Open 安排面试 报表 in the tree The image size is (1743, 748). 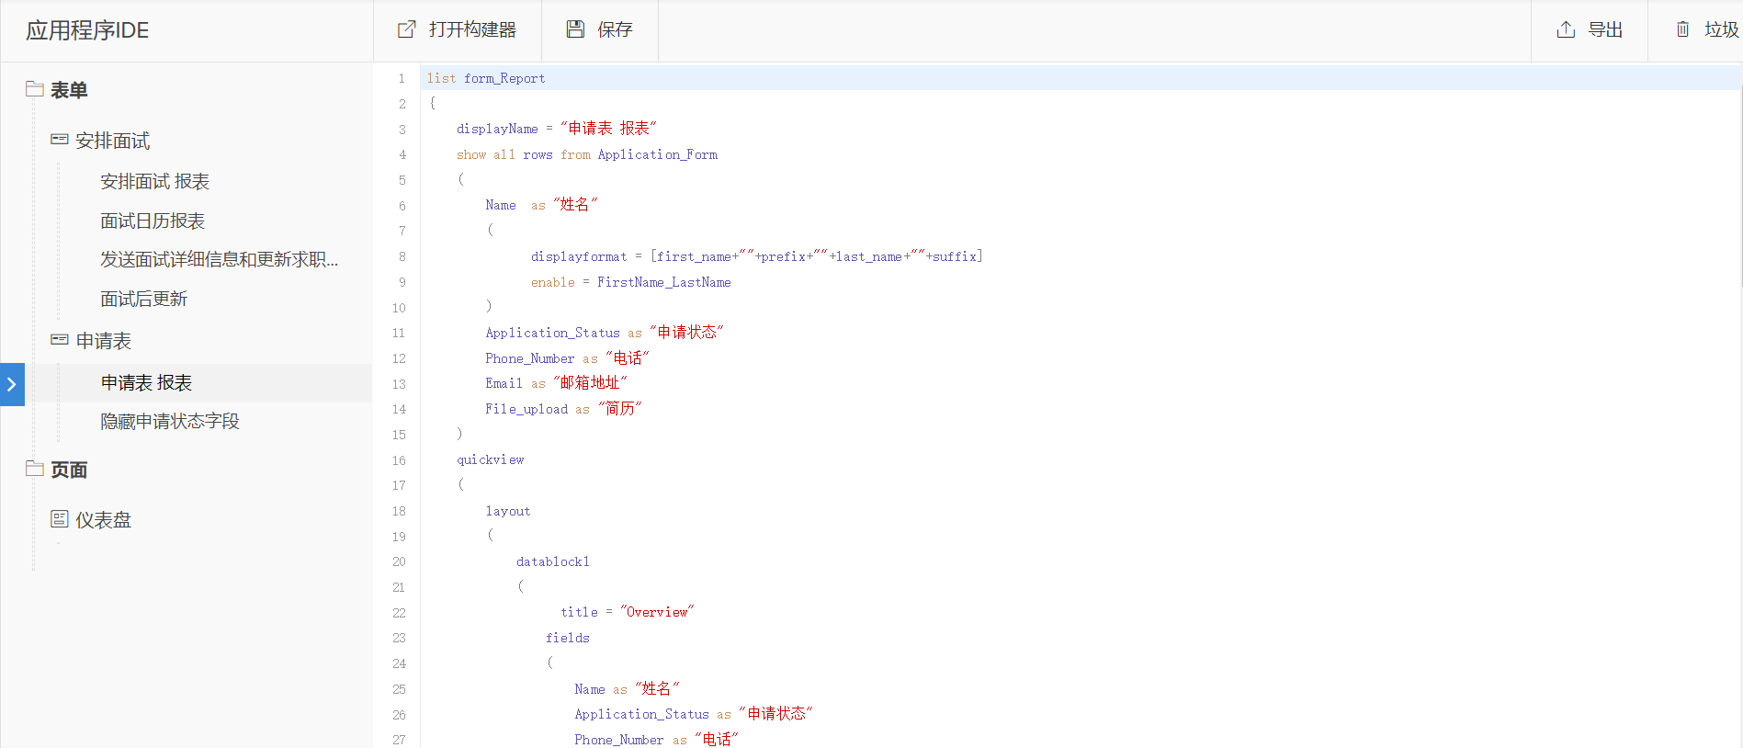154,182
